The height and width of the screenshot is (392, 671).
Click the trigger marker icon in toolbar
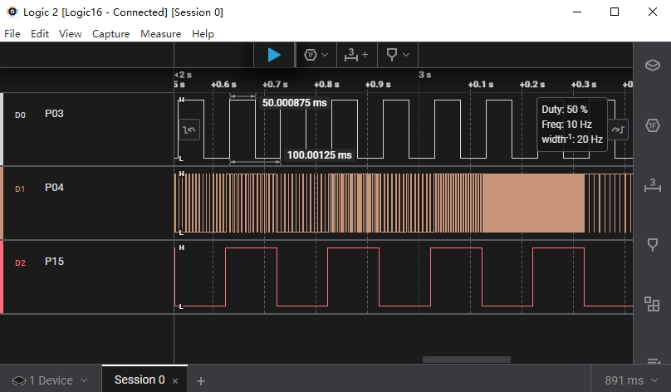pyautogui.click(x=392, y=55)
